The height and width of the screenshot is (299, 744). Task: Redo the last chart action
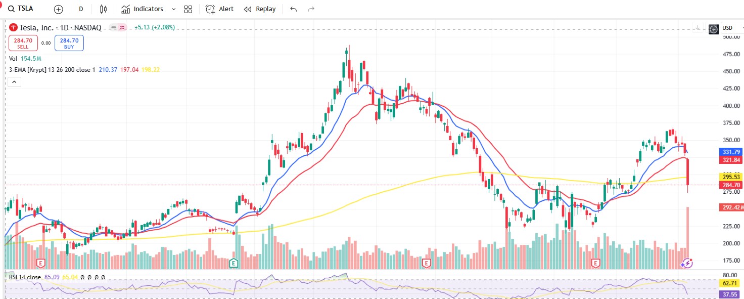tap(311, 9)
